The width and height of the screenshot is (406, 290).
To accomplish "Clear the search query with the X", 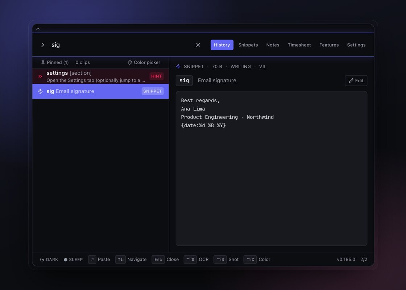I will pyautogui.click(x=198, y=45).
